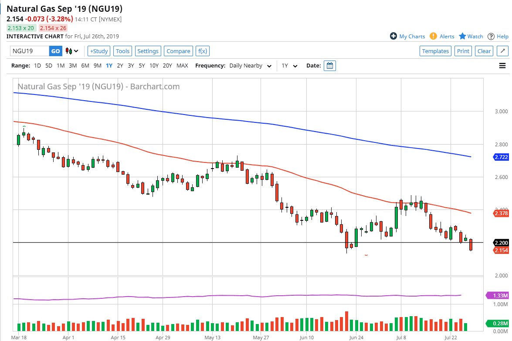Click the black 2.200 price line label
The image size is (512, 341).
coord(501,243)
